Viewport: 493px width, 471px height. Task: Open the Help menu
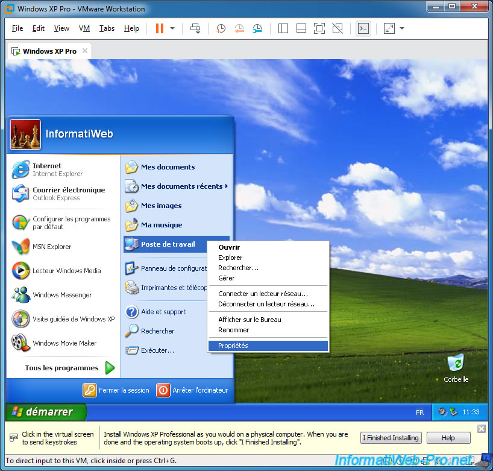(131, 28)
